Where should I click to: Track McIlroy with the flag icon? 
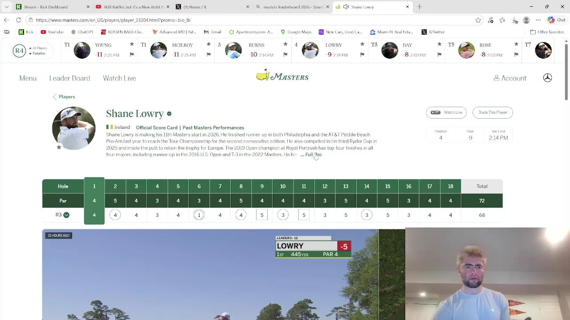[x=208, y=55]
